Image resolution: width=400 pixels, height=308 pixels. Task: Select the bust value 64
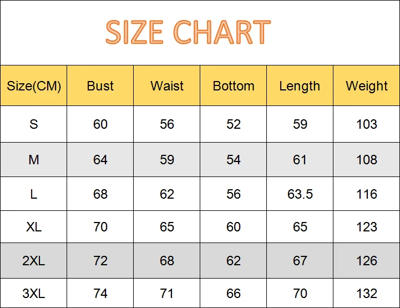coord(100,160)
